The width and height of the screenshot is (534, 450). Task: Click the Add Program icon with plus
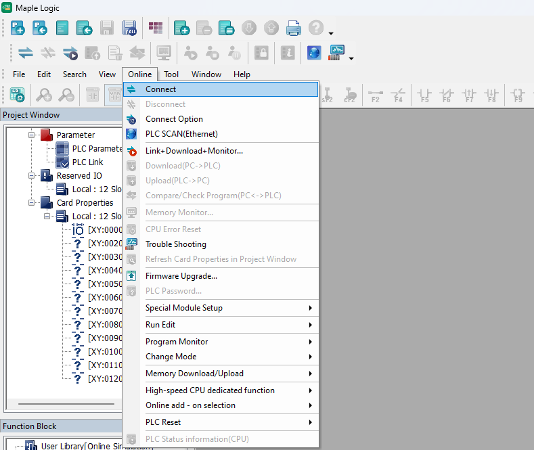(x=181, y=28)
